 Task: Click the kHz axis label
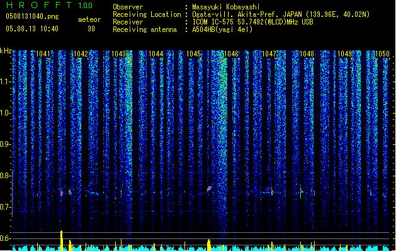coord(6,51)
